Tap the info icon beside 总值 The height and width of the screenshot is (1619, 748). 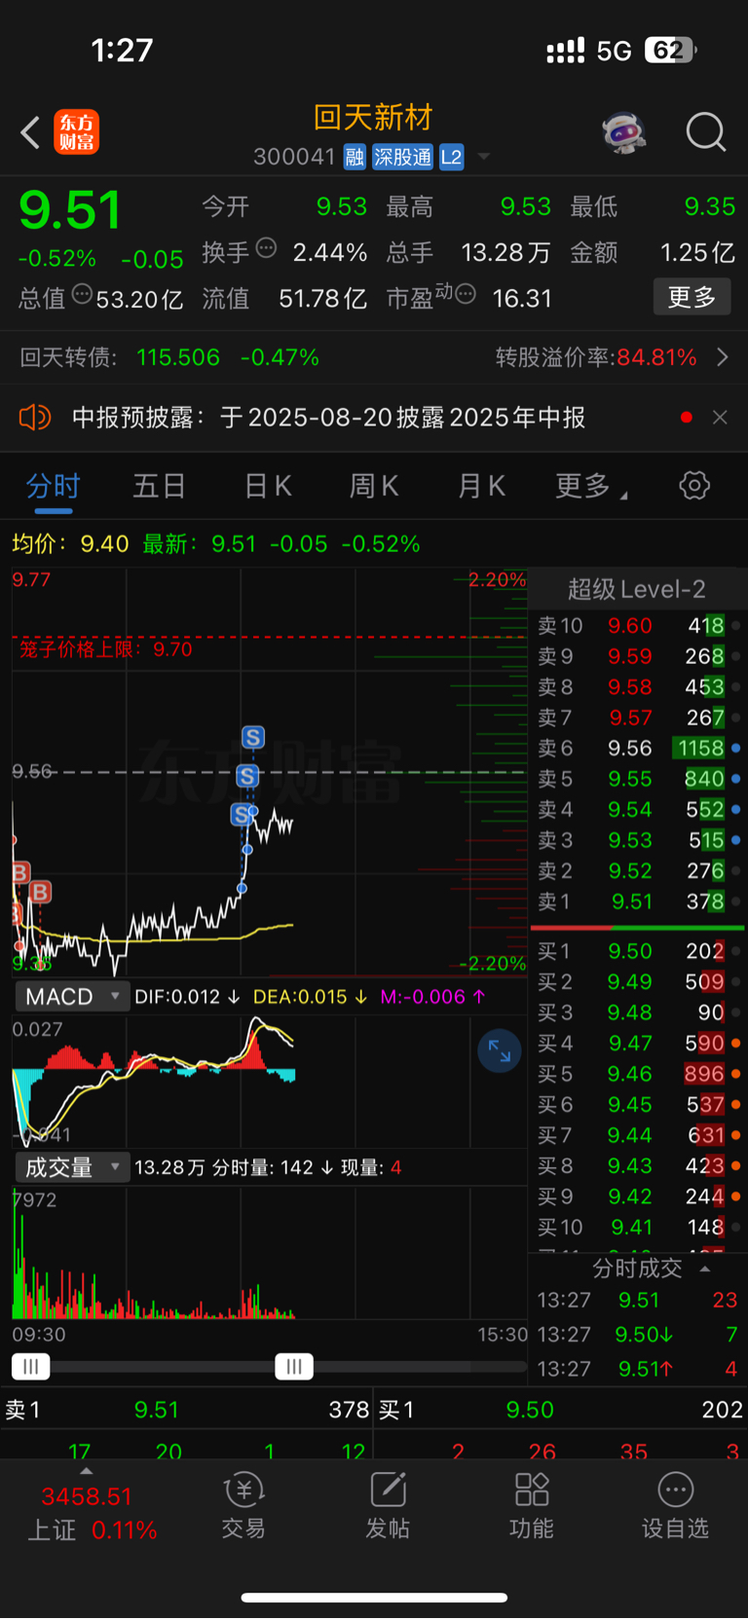point(83,293)
